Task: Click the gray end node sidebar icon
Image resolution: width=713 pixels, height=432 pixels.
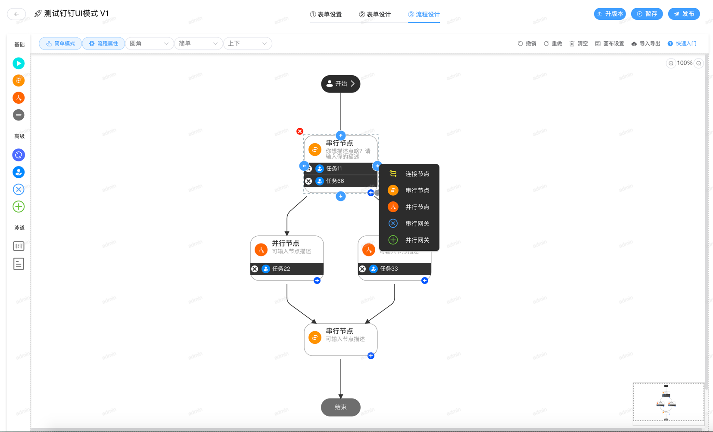Action: [19, 115]
